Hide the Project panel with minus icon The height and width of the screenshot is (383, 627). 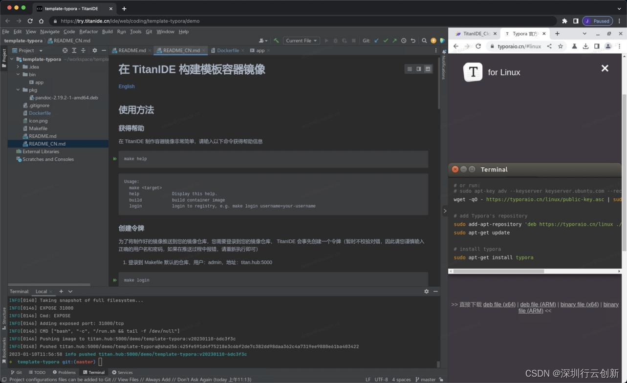coord(104,50)
